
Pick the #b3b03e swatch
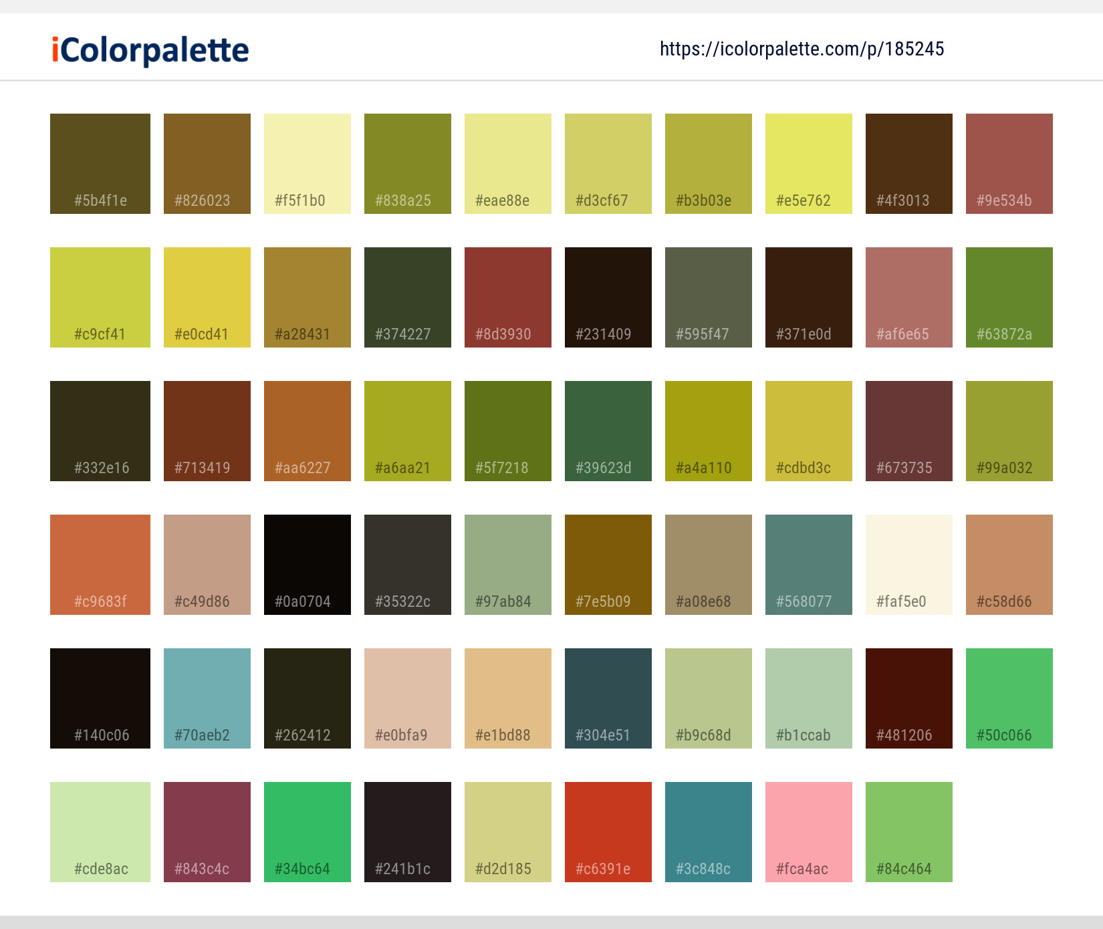point(709,164)
